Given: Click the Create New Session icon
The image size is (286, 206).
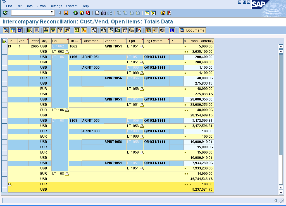Looking at the screenshot, I should (147, 13).
